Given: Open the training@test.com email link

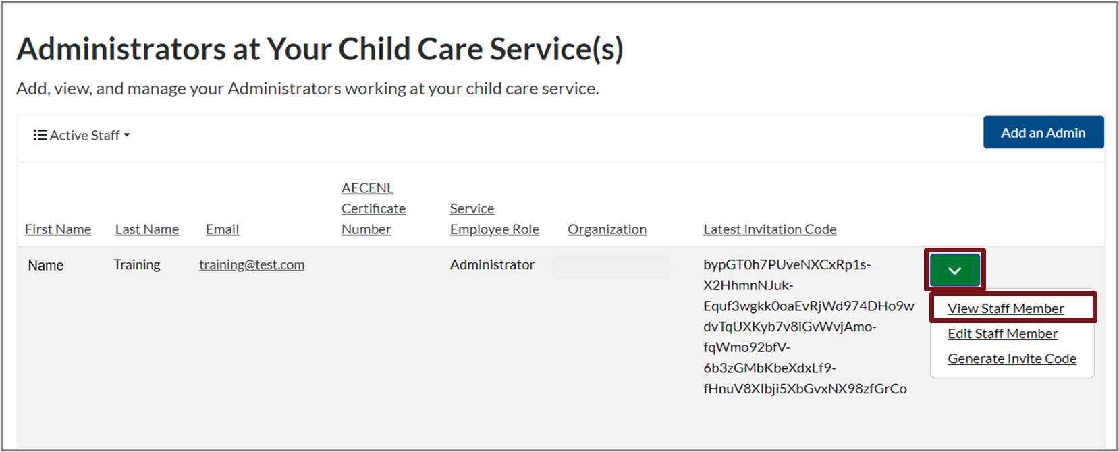Looking at the screenshot, I should click(252, 264).
